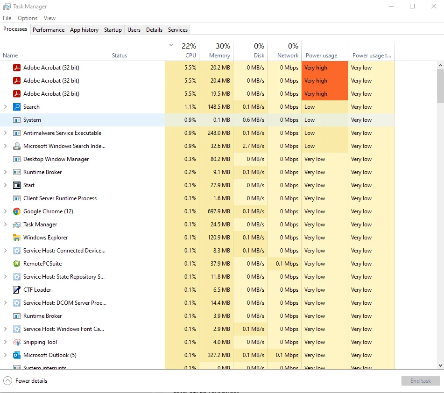Click the Service Host: State Repository gear icon
Screen dimensions: 444x393
pyautogui.click(x=17, y=277)
